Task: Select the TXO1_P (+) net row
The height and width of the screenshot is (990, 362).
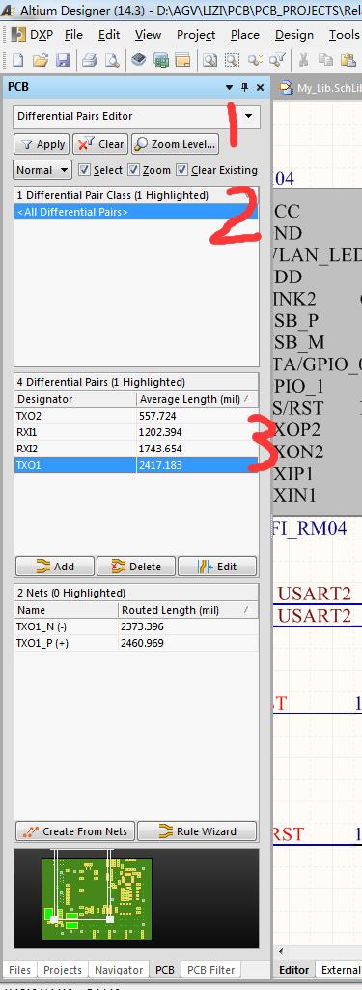Action: pos(136,643)
